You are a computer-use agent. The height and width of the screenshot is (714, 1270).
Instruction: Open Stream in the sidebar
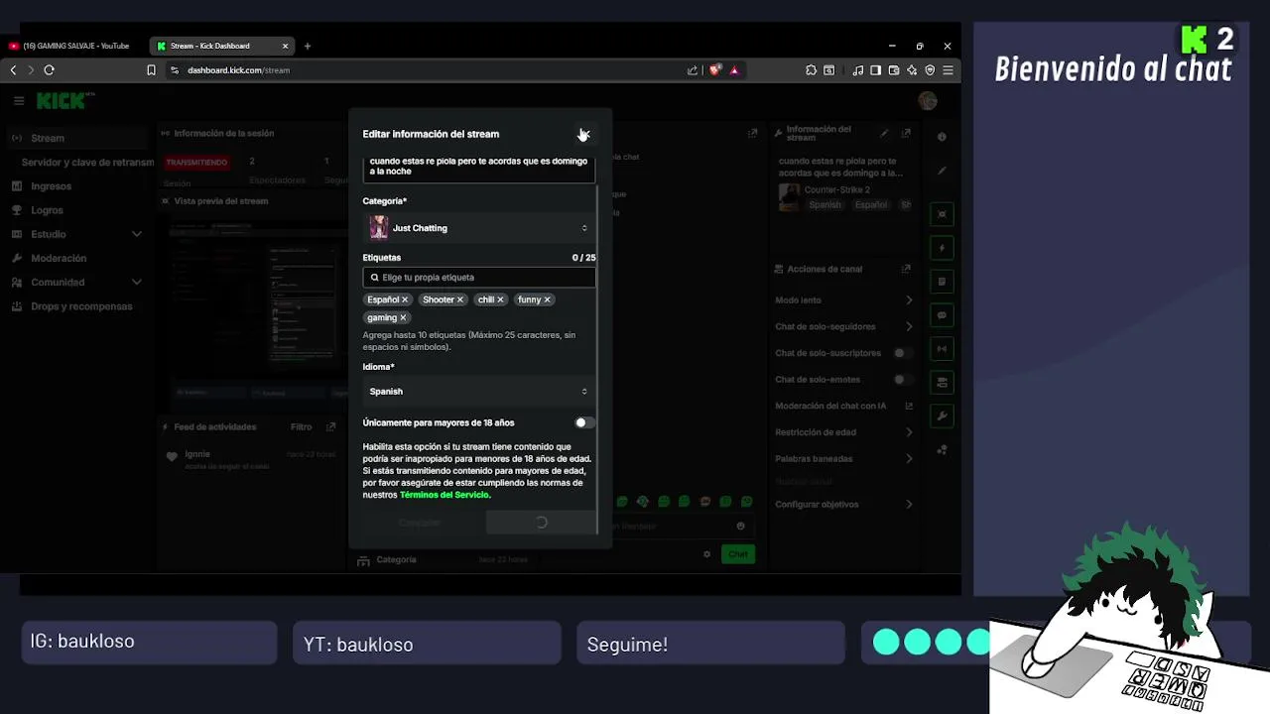click(79, 138)
